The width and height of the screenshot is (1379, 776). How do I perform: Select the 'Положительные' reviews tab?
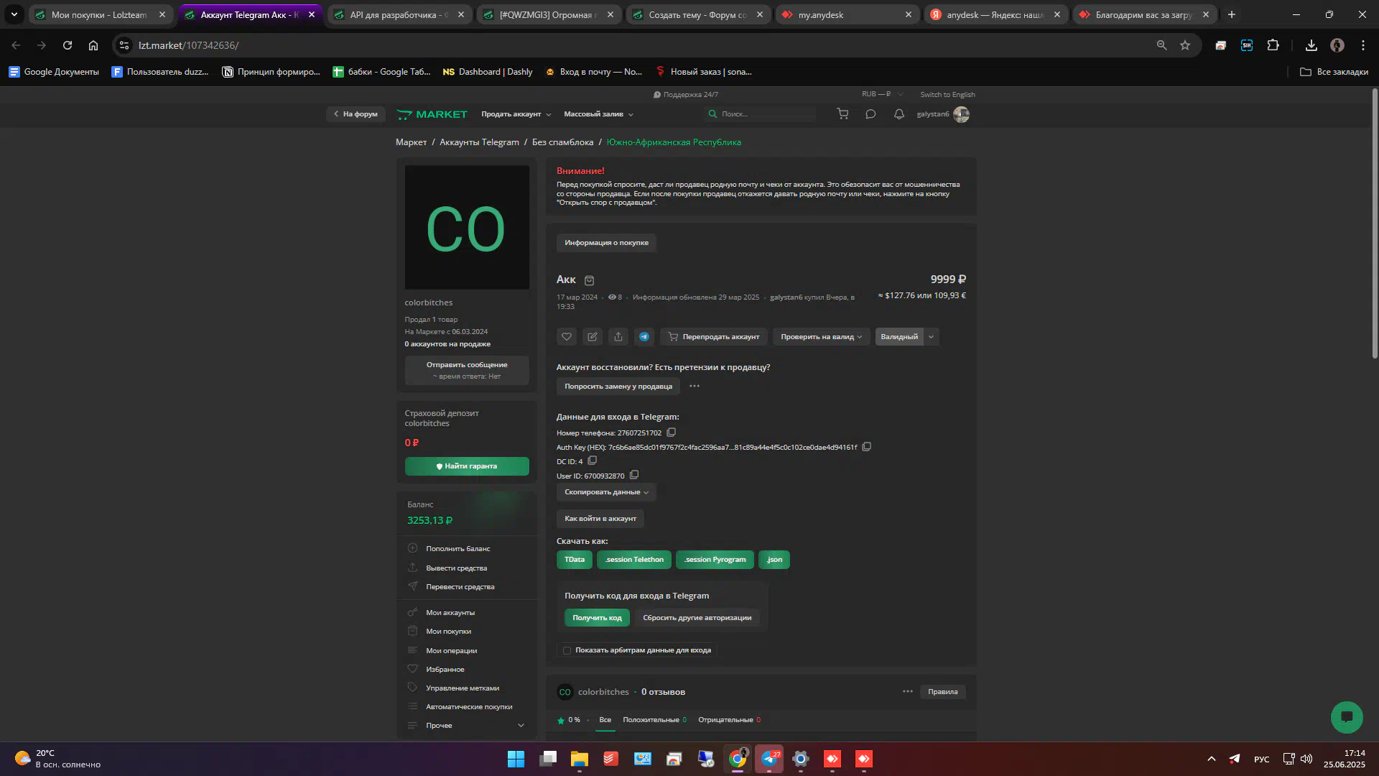[654, 719]
